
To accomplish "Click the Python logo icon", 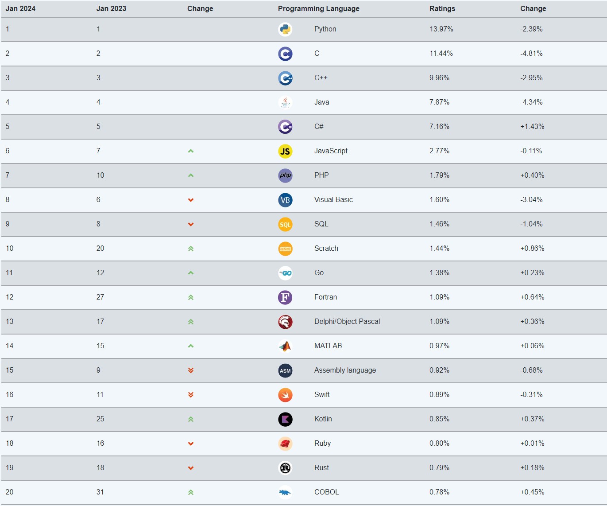I will [x=285, y=29].
